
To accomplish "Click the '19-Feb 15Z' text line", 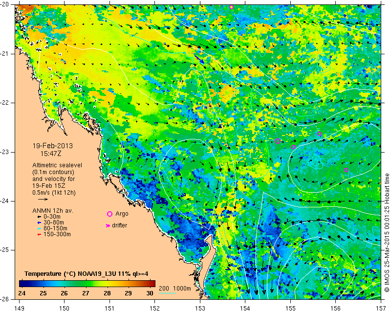I will (x=48, y=186).
